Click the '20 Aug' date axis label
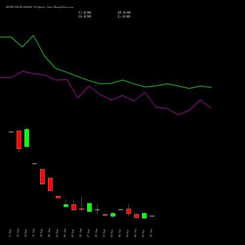 (49, 233)
